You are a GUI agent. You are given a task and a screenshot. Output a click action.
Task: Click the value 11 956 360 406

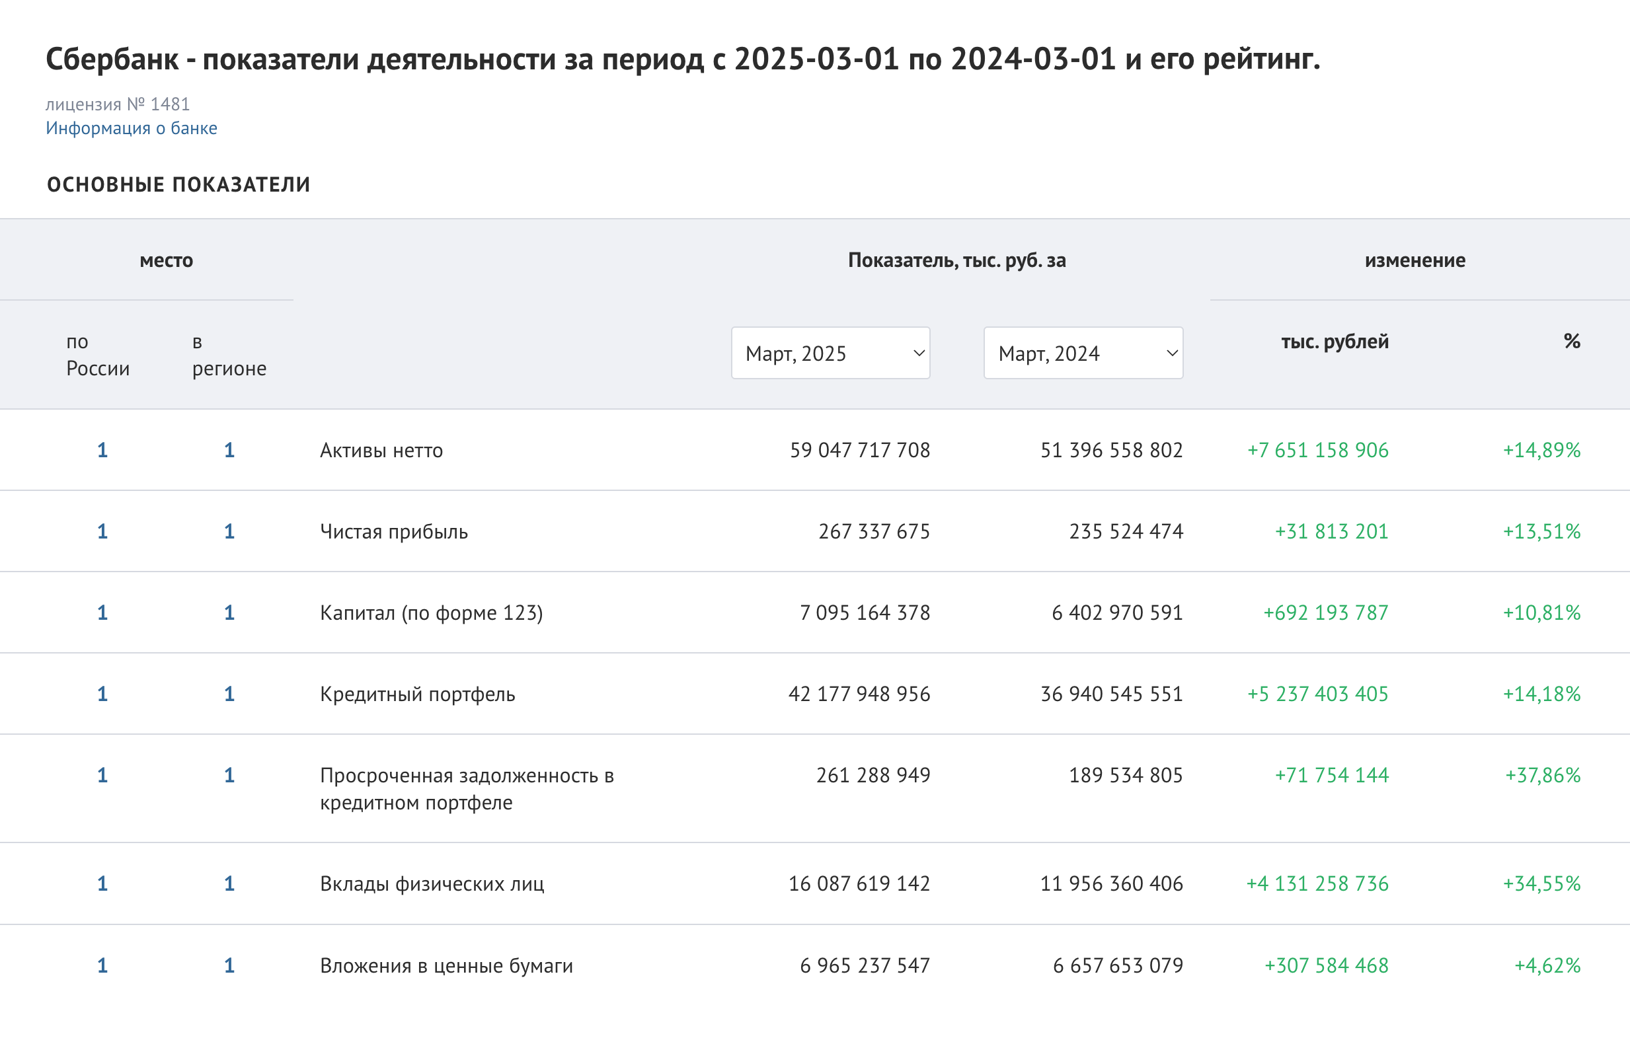pyautogui.click(x=1111, y=884)
